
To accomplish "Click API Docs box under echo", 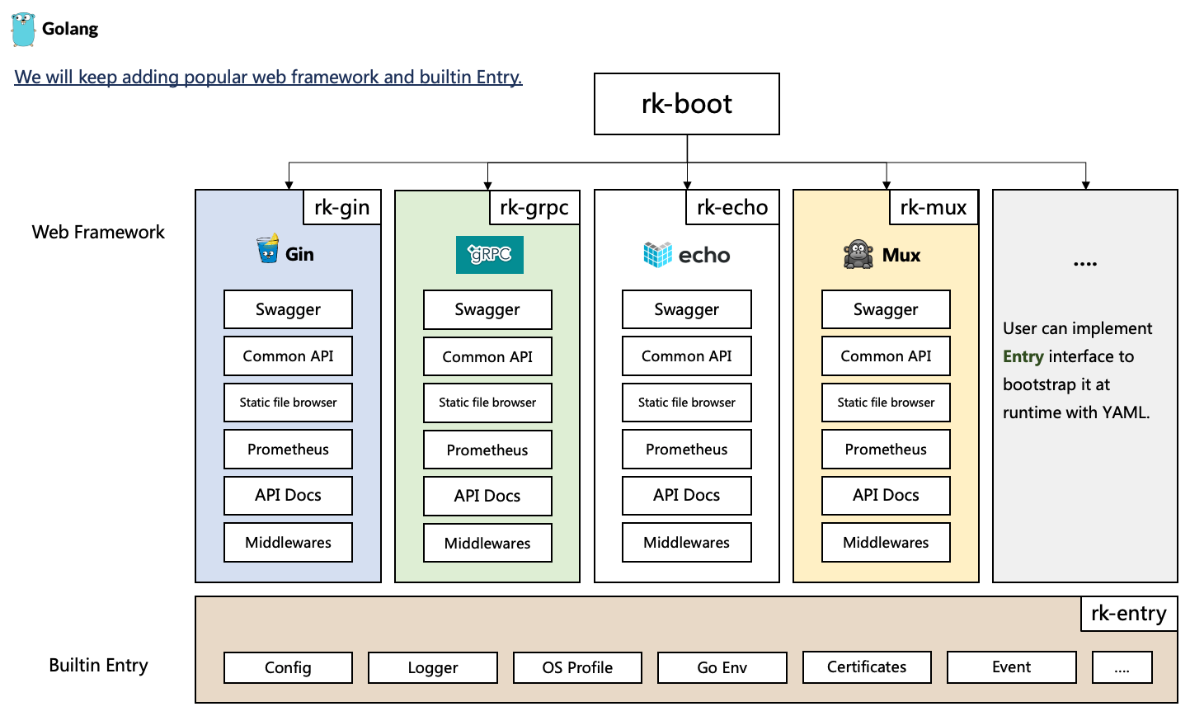I will [x=687, y=496].
